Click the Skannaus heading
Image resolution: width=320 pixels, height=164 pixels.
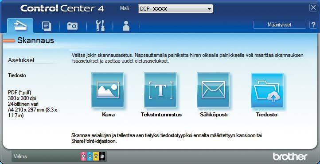(36, 41)
